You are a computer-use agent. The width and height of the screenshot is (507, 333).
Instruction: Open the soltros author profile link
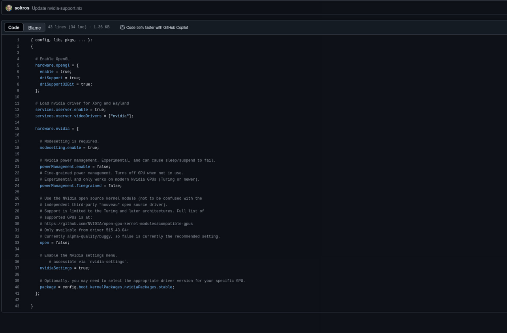(22, 8)
